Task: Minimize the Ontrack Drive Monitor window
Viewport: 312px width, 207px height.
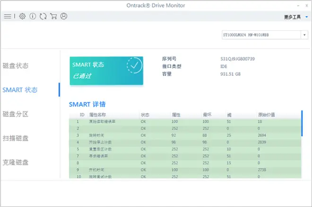Action: pos(298,6)
